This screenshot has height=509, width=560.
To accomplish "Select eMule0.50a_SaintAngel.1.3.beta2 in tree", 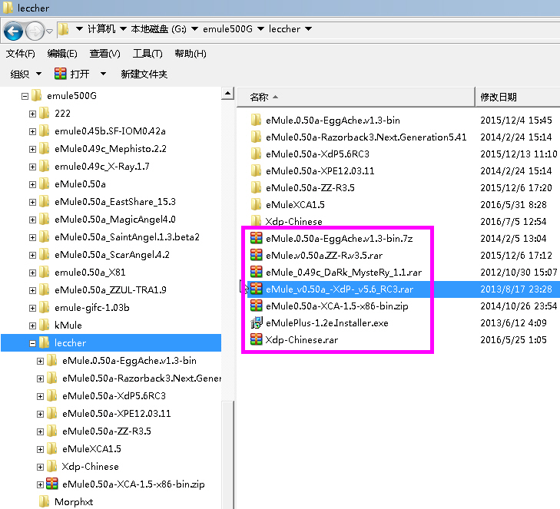I will coord(127,237).
